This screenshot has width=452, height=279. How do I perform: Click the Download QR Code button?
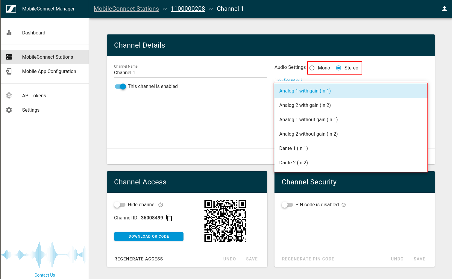[149, 236]
